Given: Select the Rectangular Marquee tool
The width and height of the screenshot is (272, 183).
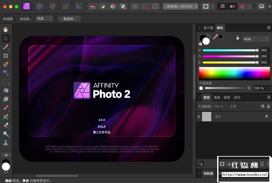Looking at the screenshot, I should click(6, 82).
